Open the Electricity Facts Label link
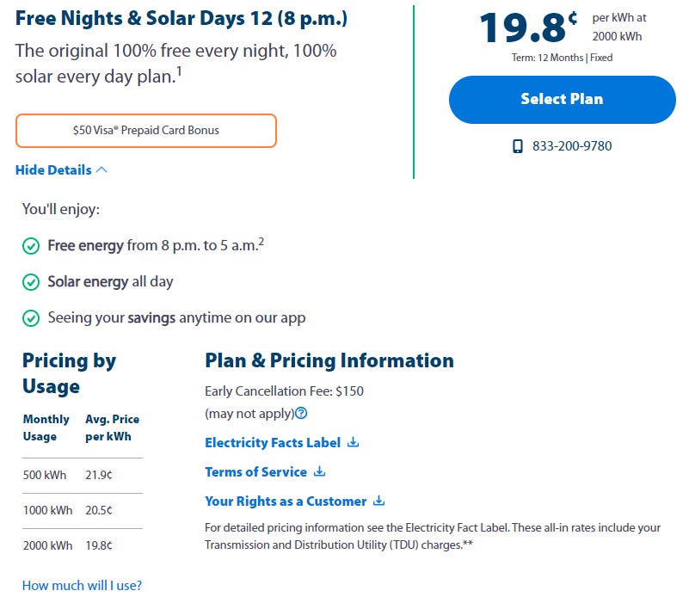This screenshot has width=689, height=603. pyautogui.click(x=272, y=443)
